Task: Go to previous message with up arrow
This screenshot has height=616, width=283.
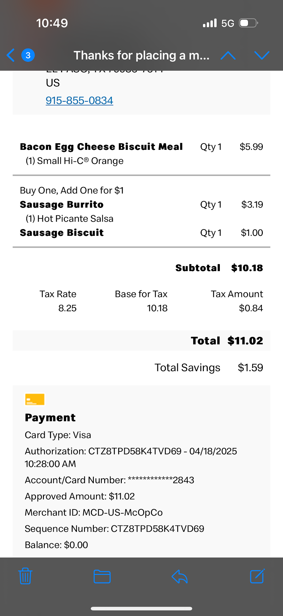Action: pos(228,55)
